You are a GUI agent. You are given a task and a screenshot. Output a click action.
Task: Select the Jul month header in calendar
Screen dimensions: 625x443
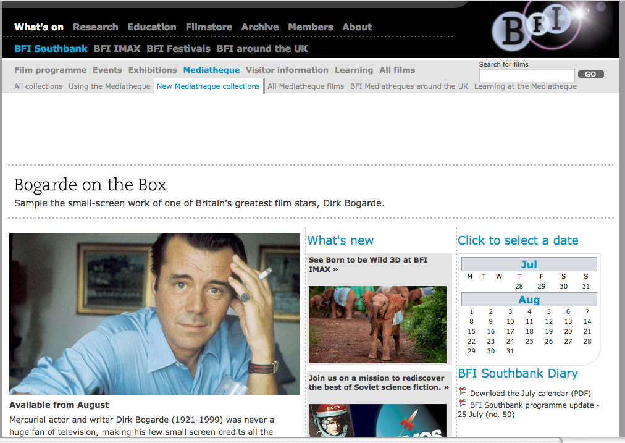coord(529,264)
